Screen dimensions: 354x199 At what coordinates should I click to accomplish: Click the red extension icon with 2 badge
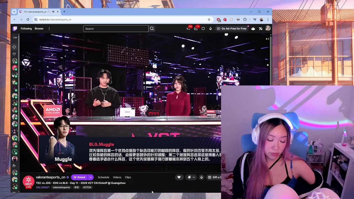pyautogui.click(x=218, y=20)
